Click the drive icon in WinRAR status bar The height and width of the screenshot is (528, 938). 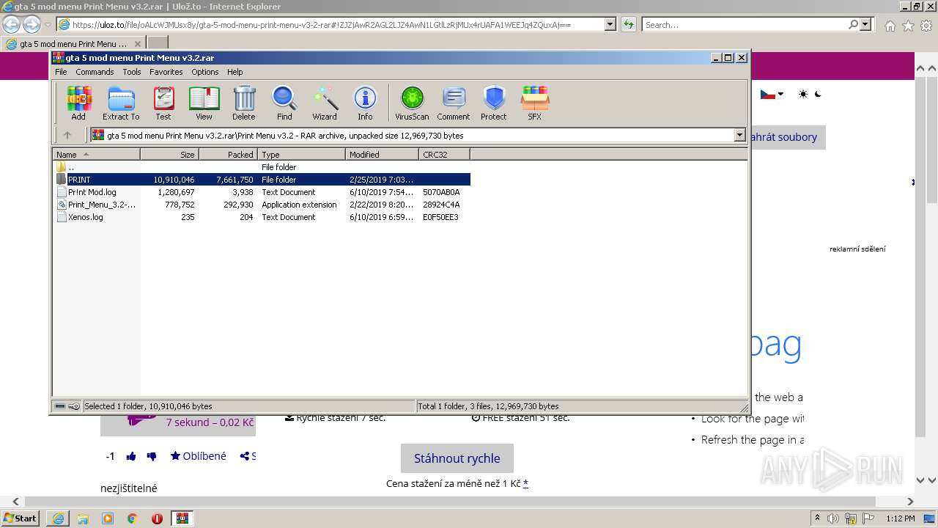(60, 406)
